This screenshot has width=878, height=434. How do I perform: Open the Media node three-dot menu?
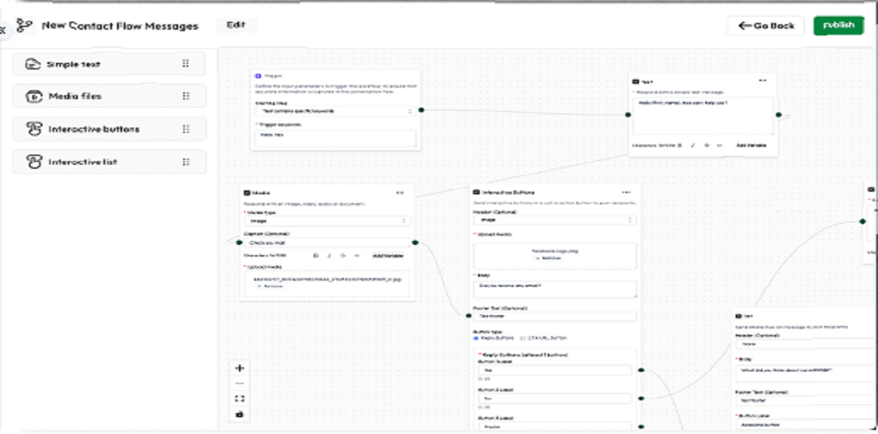(400, 193)
